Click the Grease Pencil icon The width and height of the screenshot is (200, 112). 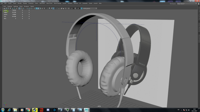point(16,8)
